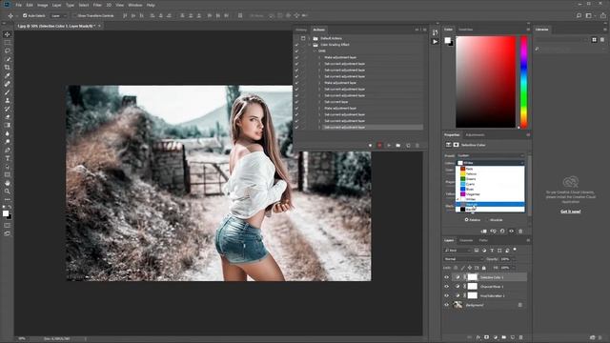Clip adjustment to layer in Properties panel
This screenshot has height=343, width=610.
click(483, 231)
